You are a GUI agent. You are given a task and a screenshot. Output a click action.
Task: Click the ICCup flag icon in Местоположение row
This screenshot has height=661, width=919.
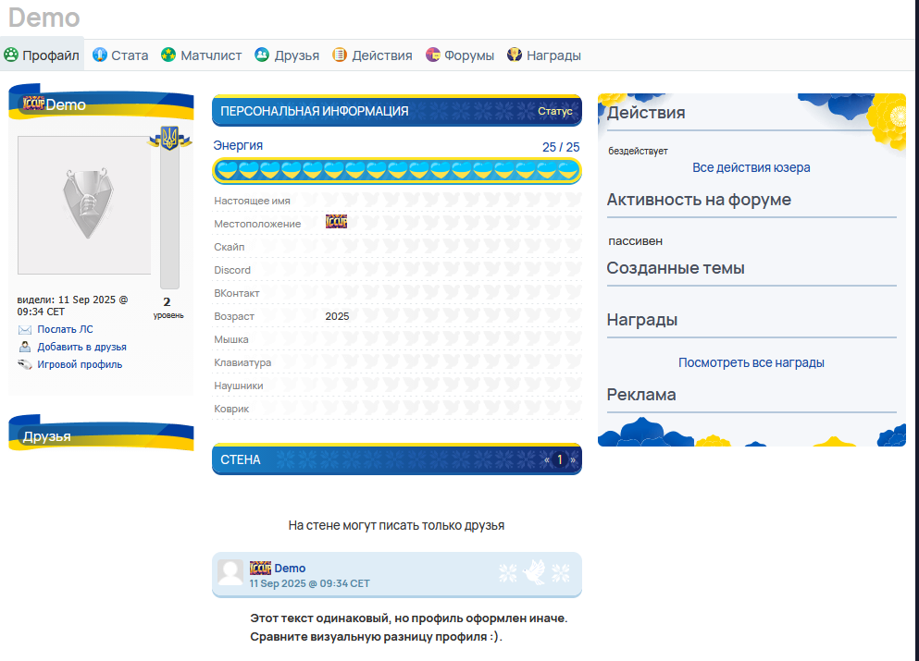click(x=337, y=221)
